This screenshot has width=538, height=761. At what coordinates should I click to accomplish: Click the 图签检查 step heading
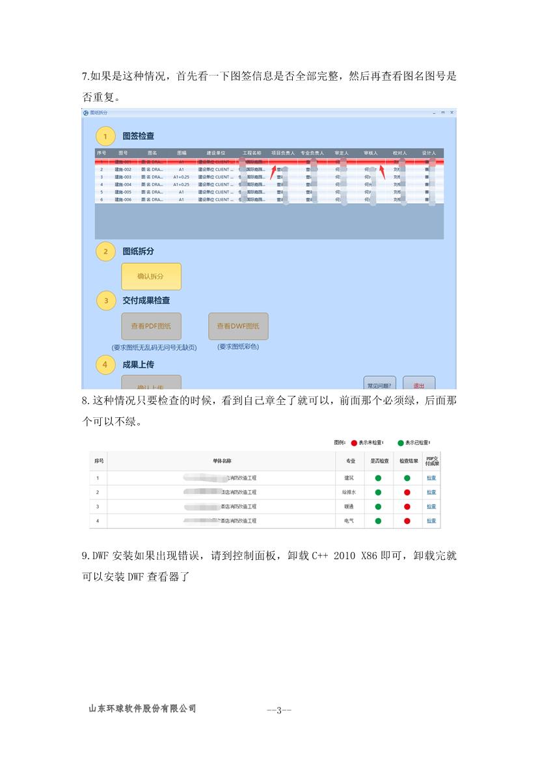(x=139, y=136)
